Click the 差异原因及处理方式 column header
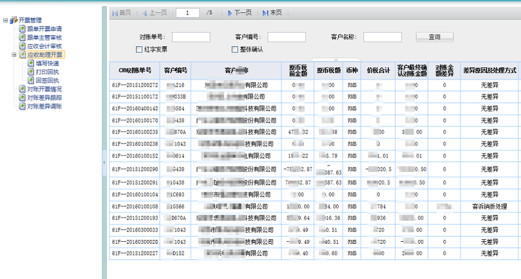The height and width of the screenshot is (279, 521). tap(490, 70)
